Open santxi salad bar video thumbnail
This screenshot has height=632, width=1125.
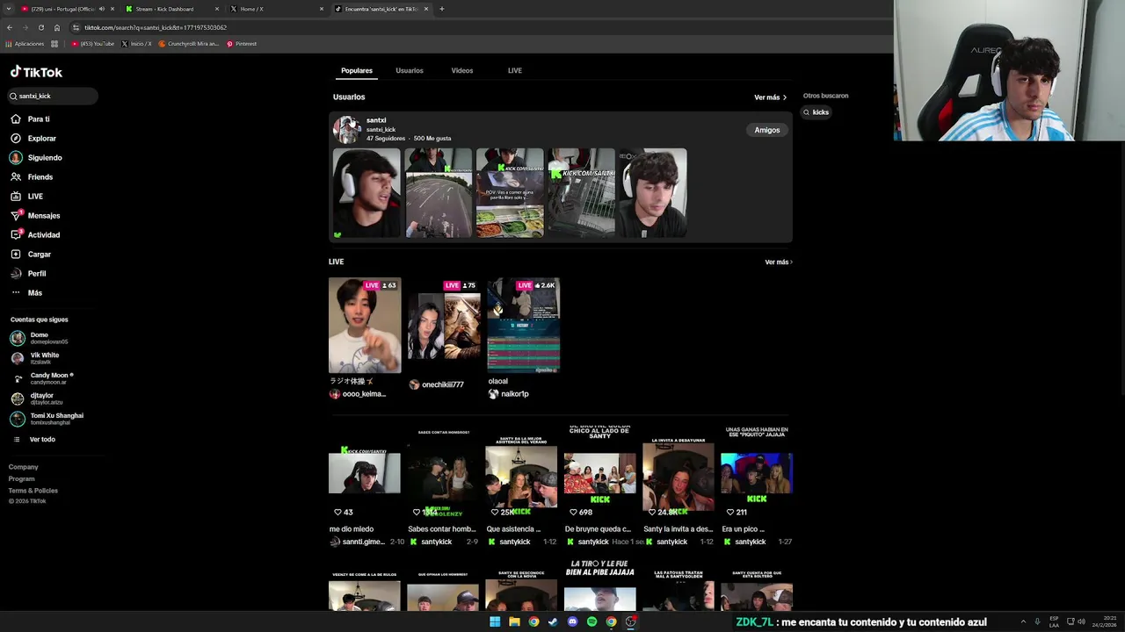(510, 193)
